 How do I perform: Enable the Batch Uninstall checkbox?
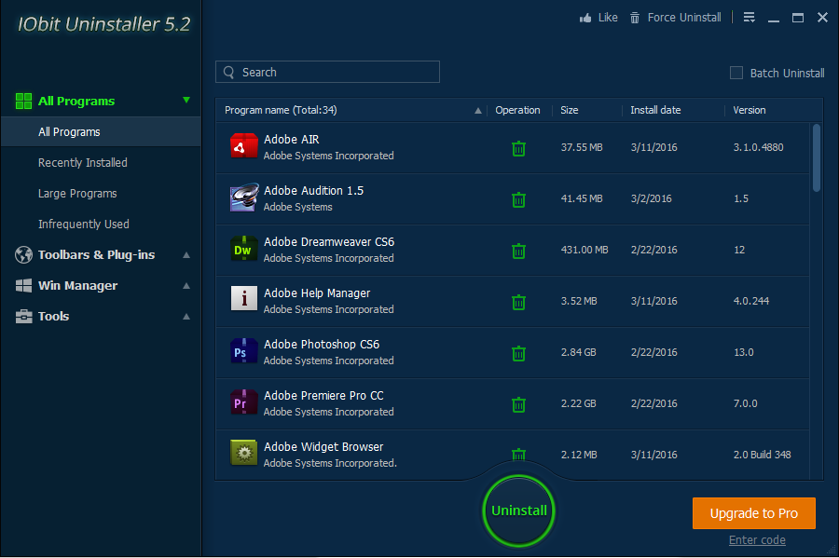736,73
